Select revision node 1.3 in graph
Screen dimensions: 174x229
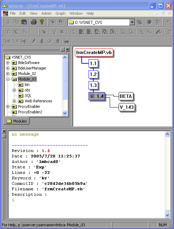93,85
